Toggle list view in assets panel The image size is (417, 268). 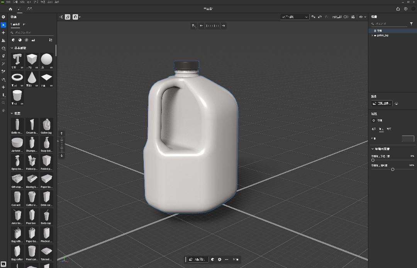51,40
